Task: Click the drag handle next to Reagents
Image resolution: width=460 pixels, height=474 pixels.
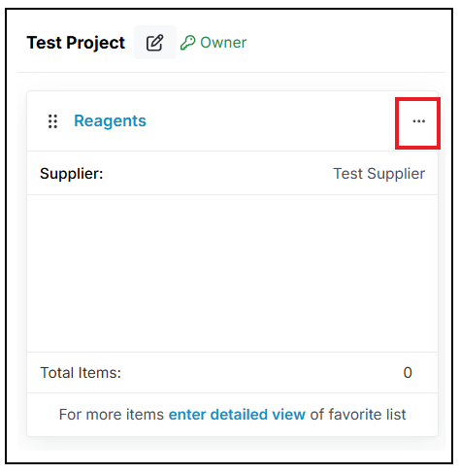Action: click(52, 121)
